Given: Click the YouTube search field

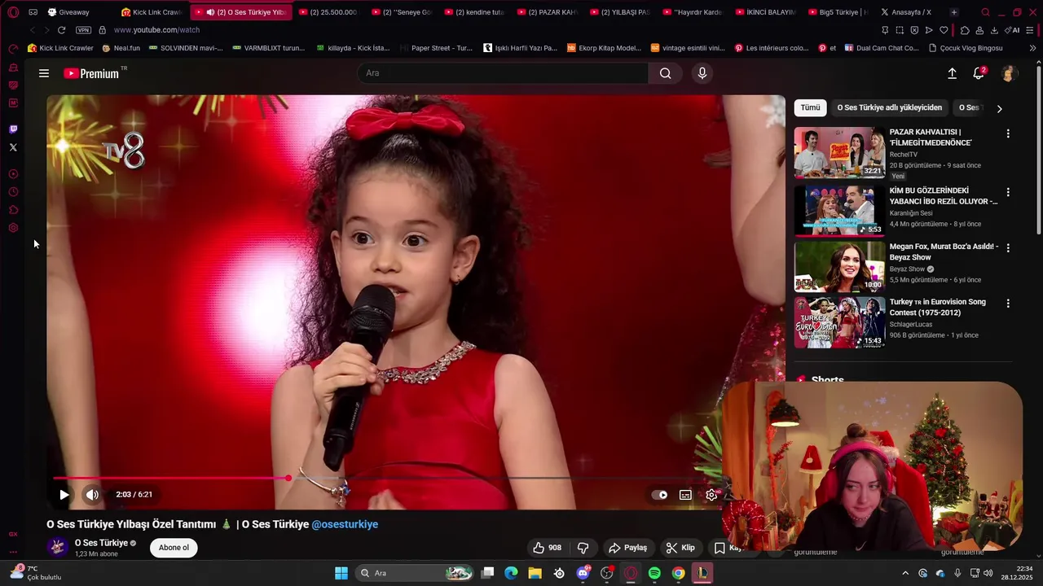Looking at the screenshot, I should [x=503, y=73].
